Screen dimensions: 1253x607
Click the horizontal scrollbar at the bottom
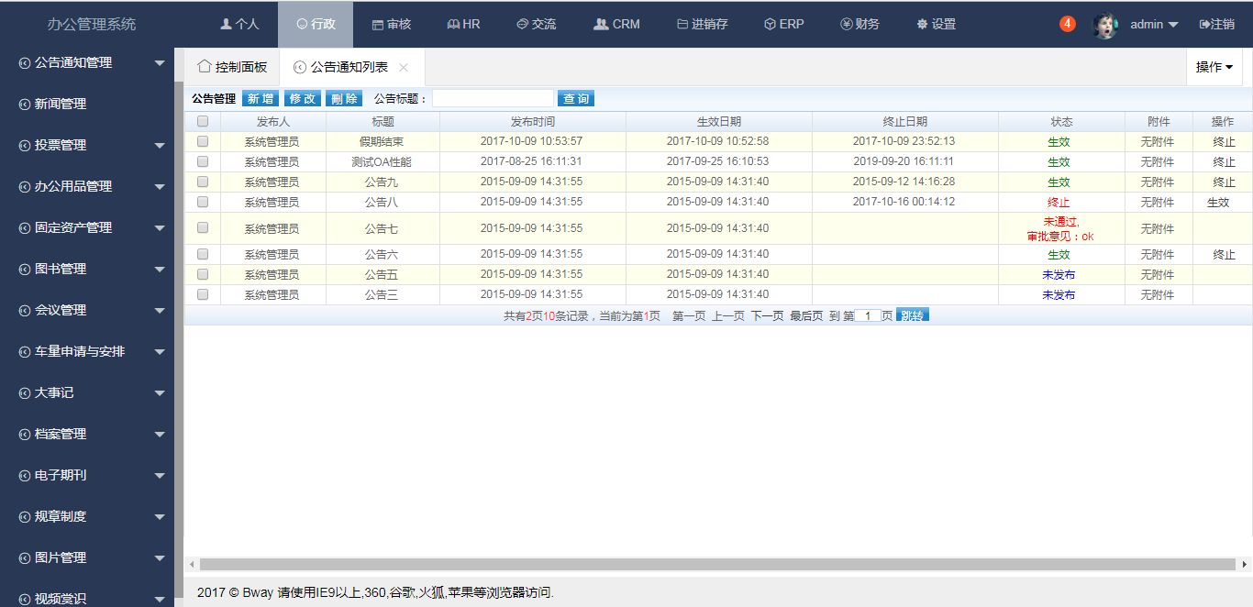(x=717, y=564)
